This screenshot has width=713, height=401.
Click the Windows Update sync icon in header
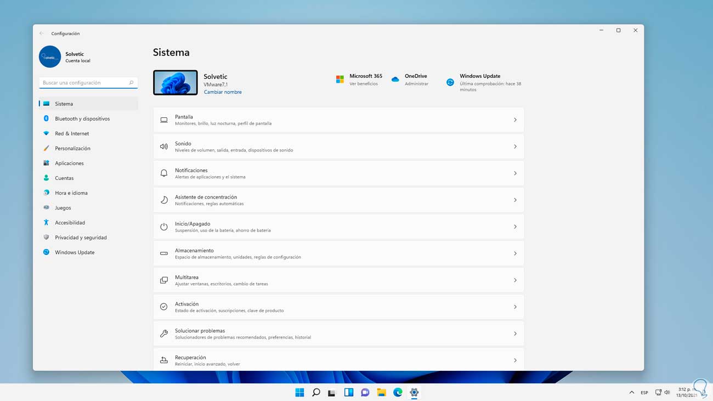[x=450, y=82]
